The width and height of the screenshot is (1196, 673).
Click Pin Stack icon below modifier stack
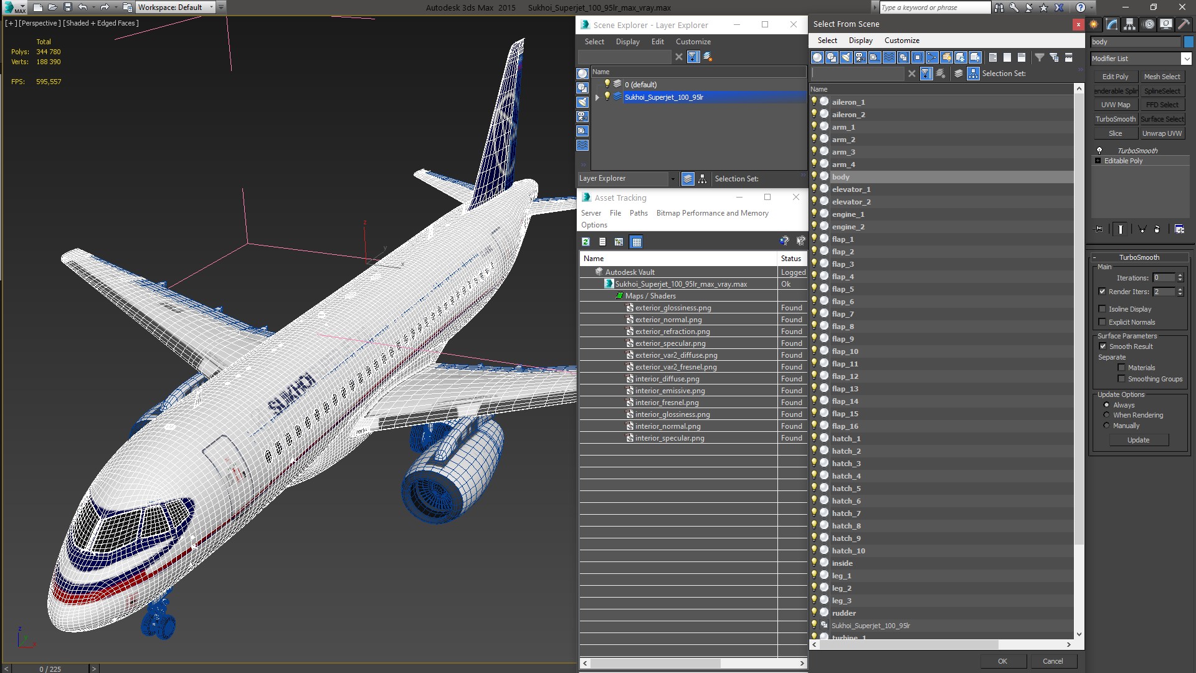click(x=1099, y=229)
